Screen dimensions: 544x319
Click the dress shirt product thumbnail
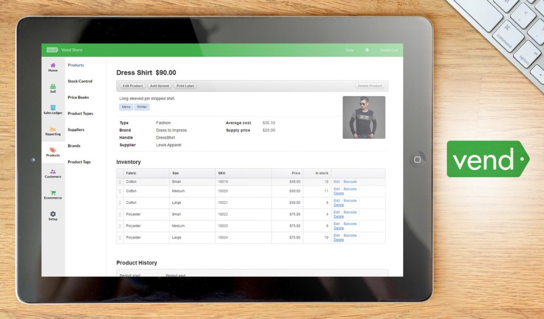364,117
